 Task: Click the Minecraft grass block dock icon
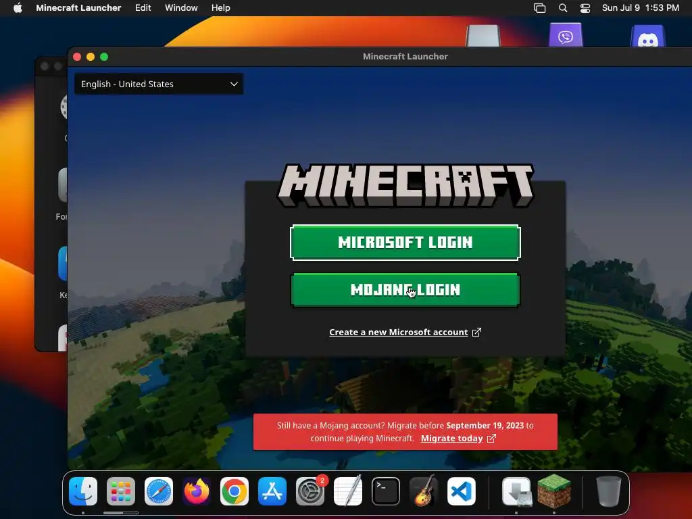[554, 491]
